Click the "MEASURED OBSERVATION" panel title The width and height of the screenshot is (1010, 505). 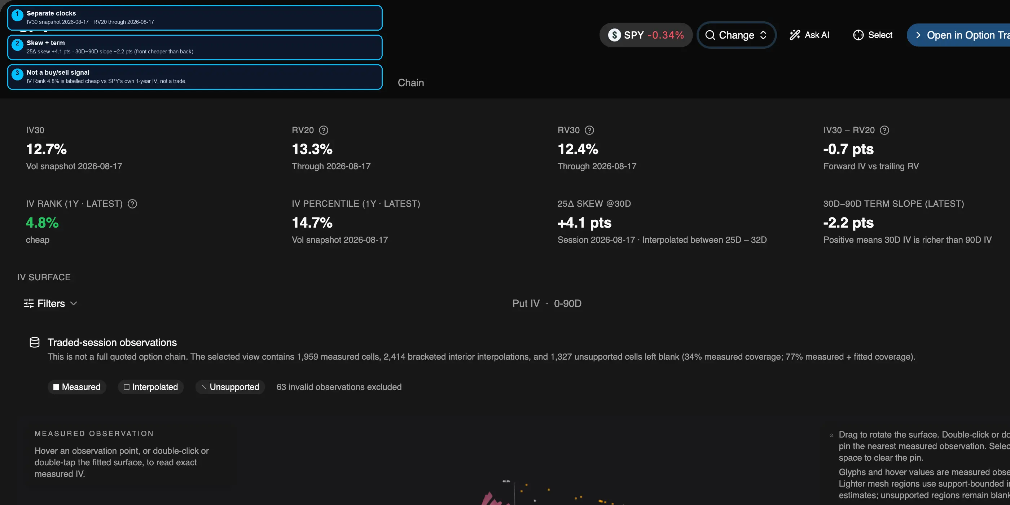(94, 434)
